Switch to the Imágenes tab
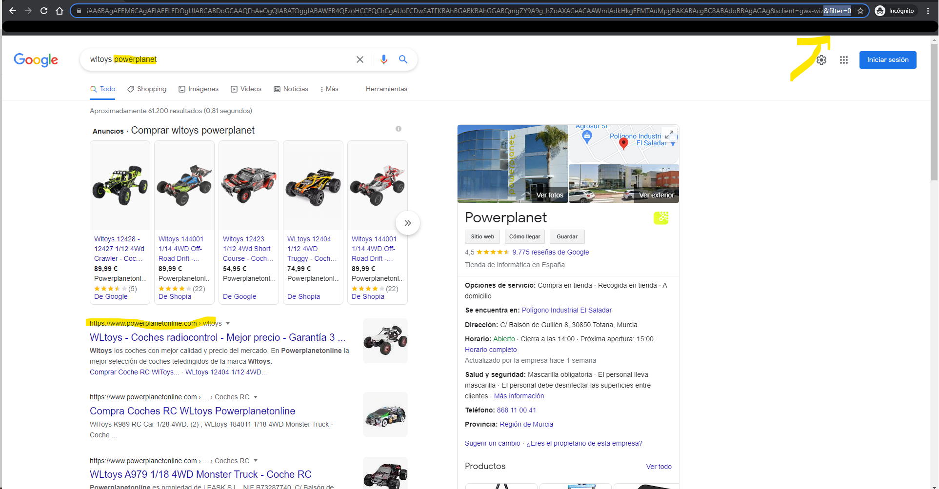This screenshot has height=489, width=939. pyautogui.click(x=199, y=89)
